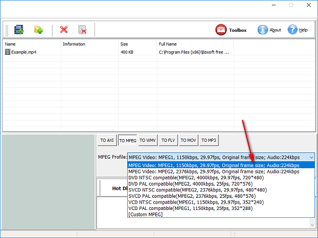
Task: Click the add video file icon
Action: pos(19,30)
